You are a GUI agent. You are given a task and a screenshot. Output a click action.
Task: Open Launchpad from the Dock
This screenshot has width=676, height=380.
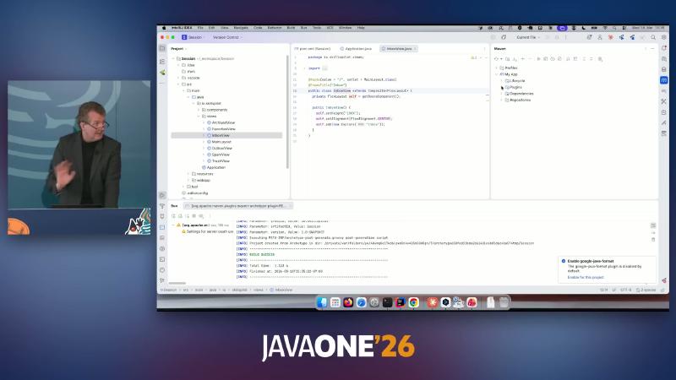click(x=335, y=302)
